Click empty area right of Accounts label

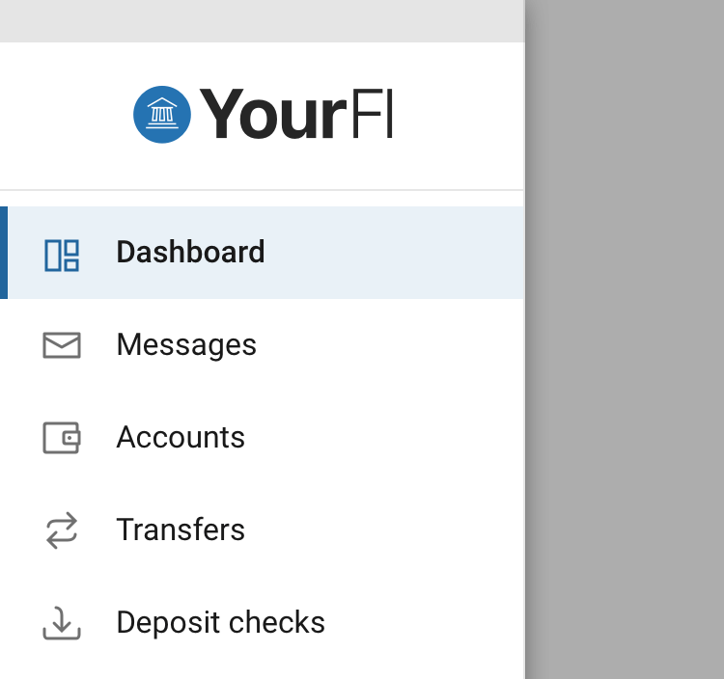tap(396, 438)
